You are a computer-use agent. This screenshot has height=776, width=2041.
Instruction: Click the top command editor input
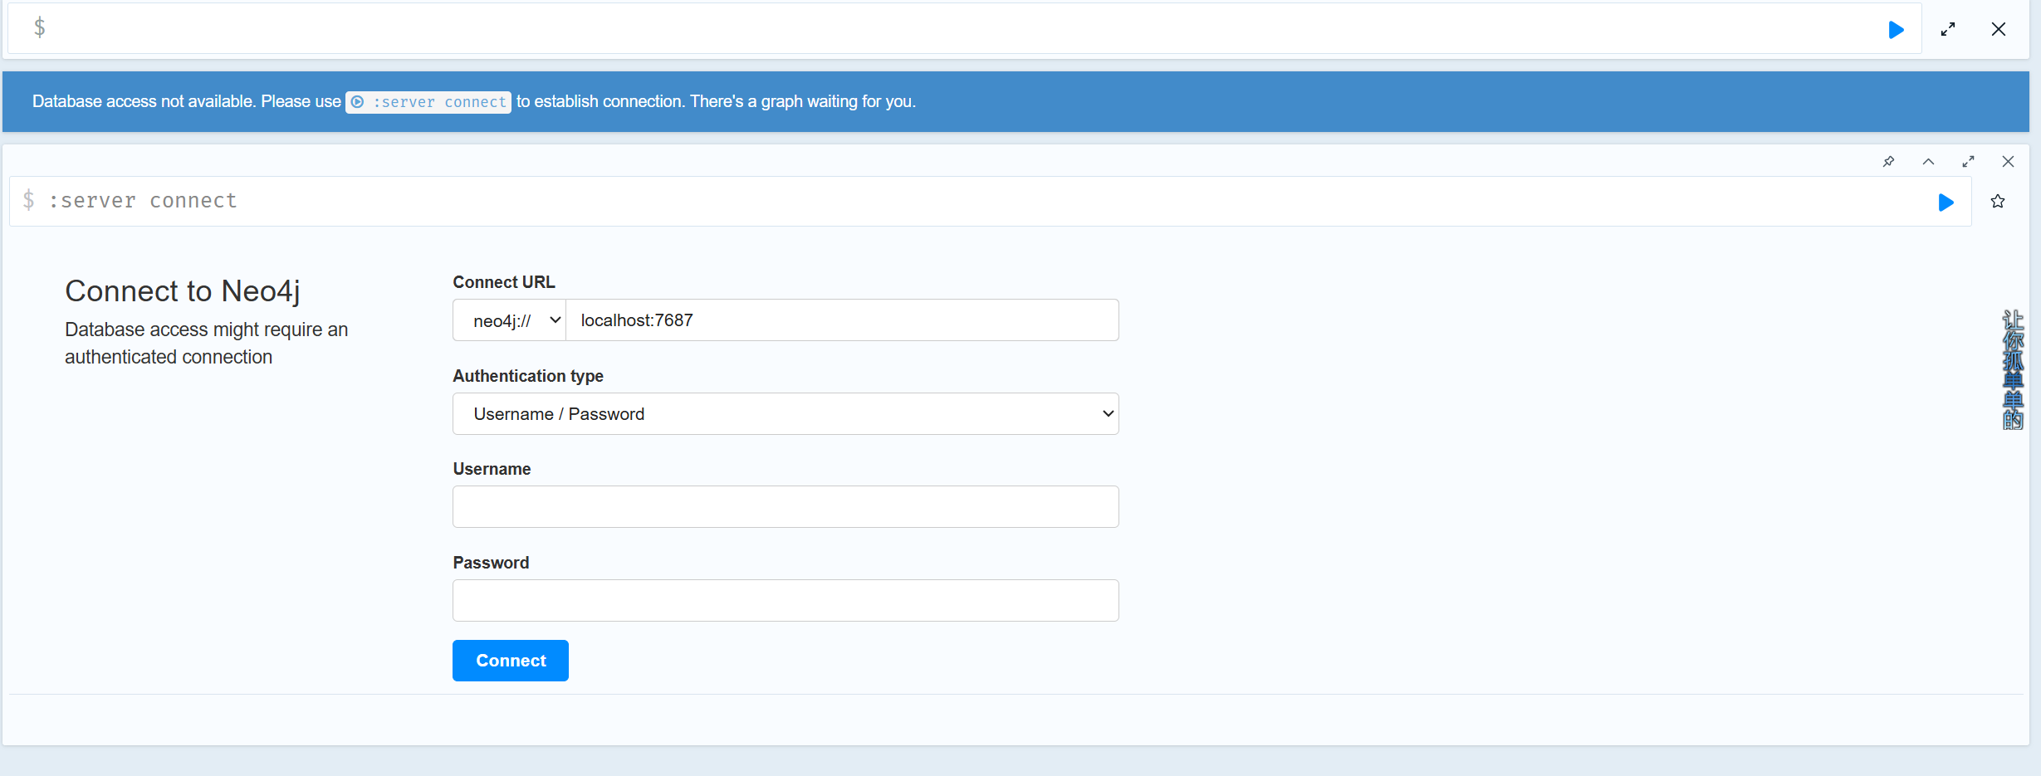pyautogui.click(x=963, y=29)
